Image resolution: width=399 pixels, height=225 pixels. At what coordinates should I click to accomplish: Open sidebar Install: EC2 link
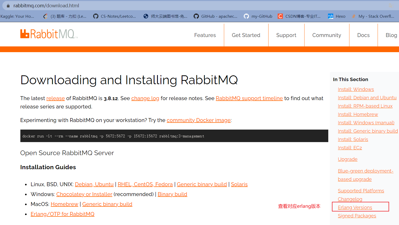click(x=350, y=148)
